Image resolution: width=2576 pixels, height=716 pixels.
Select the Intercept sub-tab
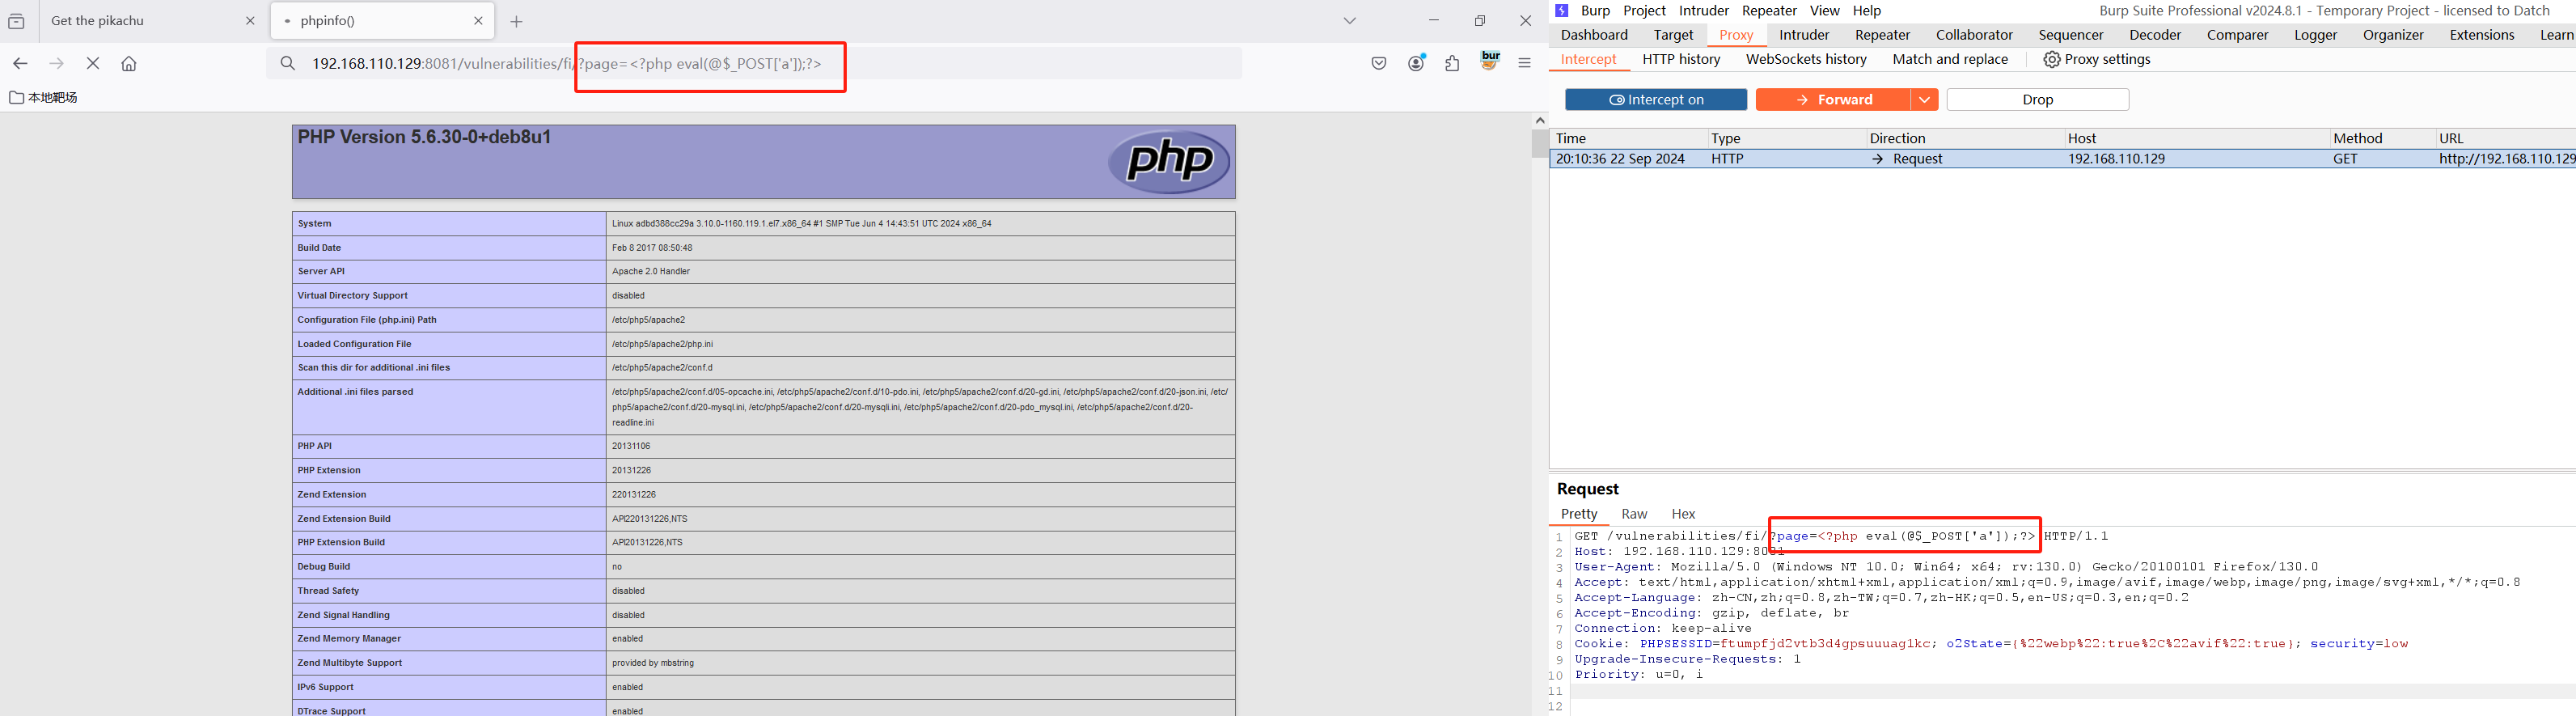1588,59
